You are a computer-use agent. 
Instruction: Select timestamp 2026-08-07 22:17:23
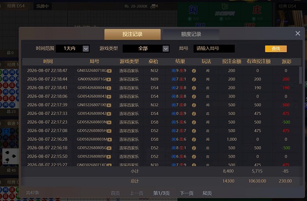[47, 122]
